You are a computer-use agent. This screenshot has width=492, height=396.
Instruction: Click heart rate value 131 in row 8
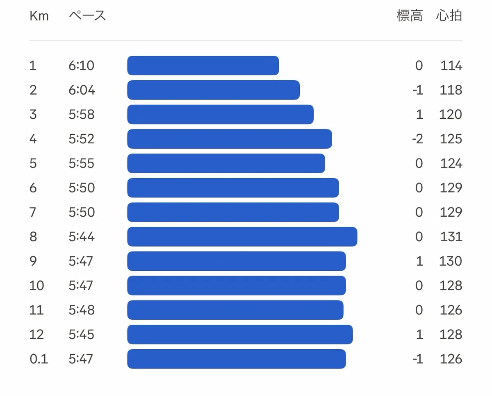click(451, 237)
